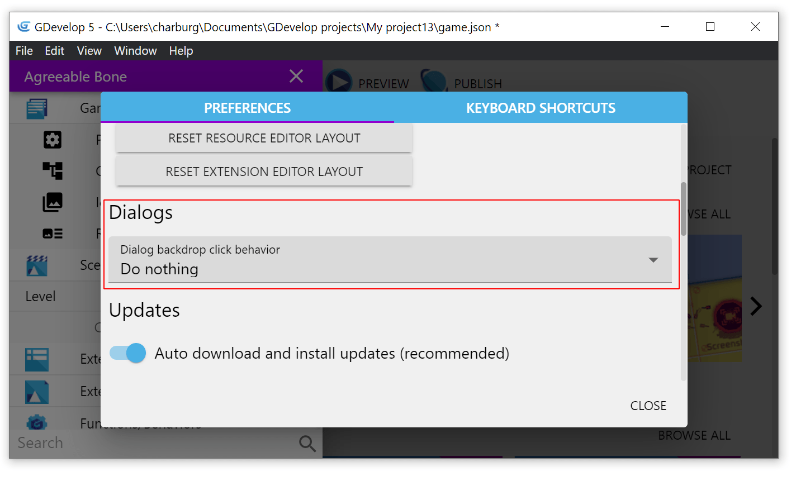Toggle auto download and install updates switch
The image size is (796, 481).
click(128, 353)
